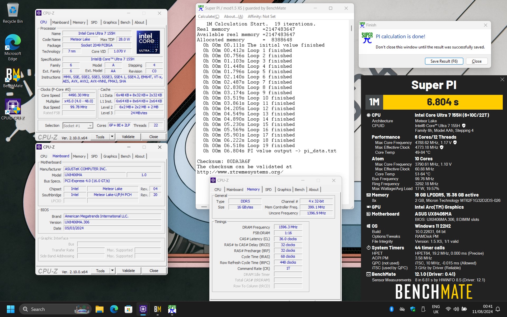Click the Bluetooth tray icon
The height and width of the screenshot is (317, 507).
click(x=391, y=309)
